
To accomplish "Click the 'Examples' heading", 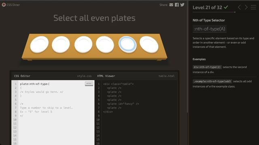I will pos(199,59).
